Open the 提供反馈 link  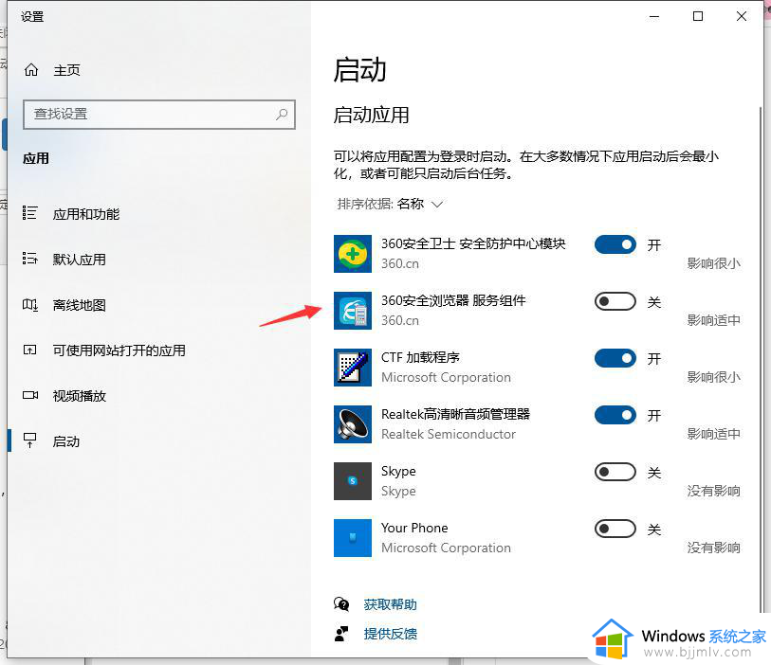coord(390,634)
